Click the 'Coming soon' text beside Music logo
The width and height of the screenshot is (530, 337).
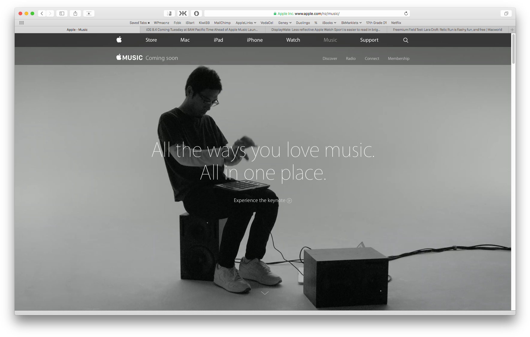pos(162,58)
